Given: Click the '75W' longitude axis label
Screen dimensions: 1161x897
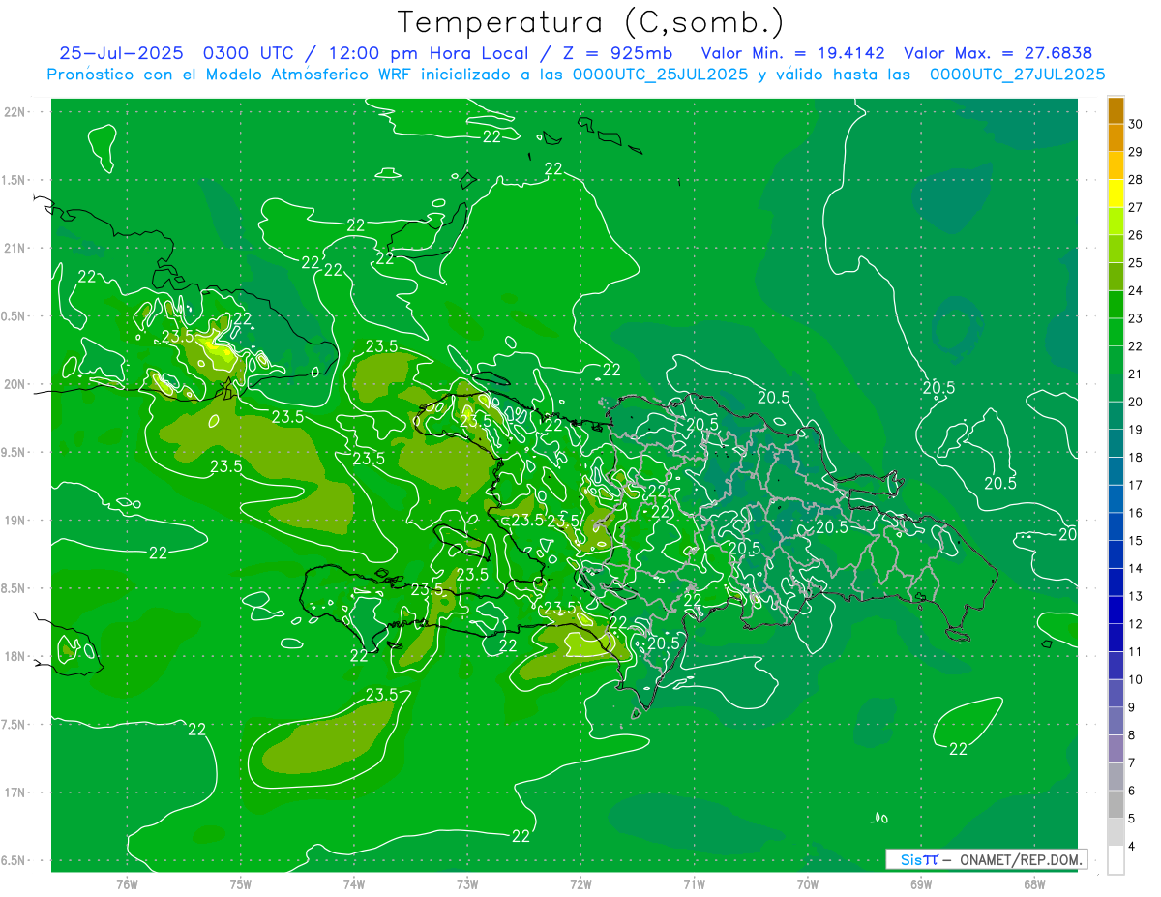Looking at the screenshot, I should coord(241,884).
